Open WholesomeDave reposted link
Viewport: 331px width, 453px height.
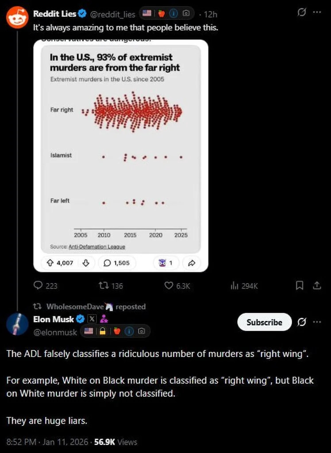tap(95, 307)
